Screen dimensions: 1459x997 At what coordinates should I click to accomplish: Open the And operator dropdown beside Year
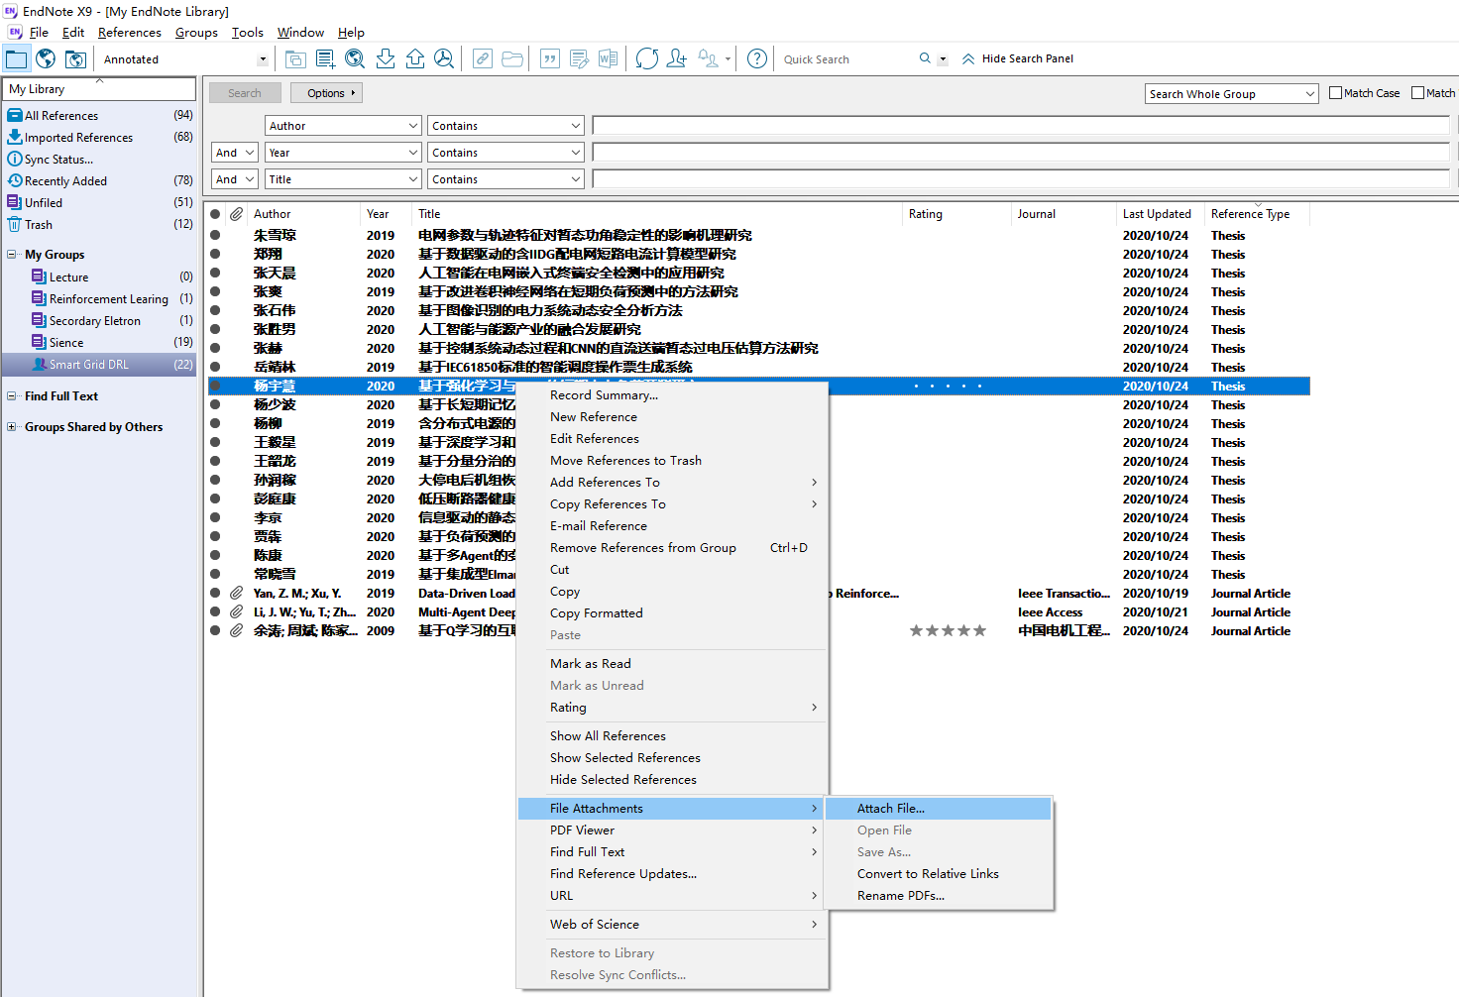tap(235, 153)
